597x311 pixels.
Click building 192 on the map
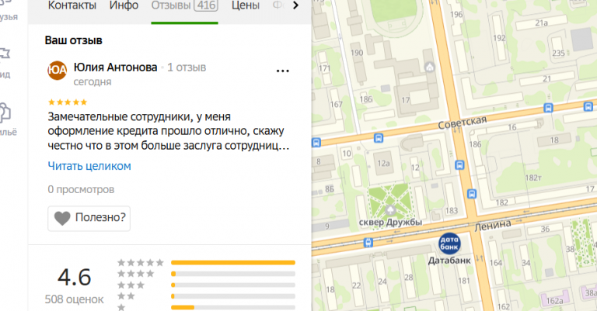pyautogui.click(x=499, y=38)
